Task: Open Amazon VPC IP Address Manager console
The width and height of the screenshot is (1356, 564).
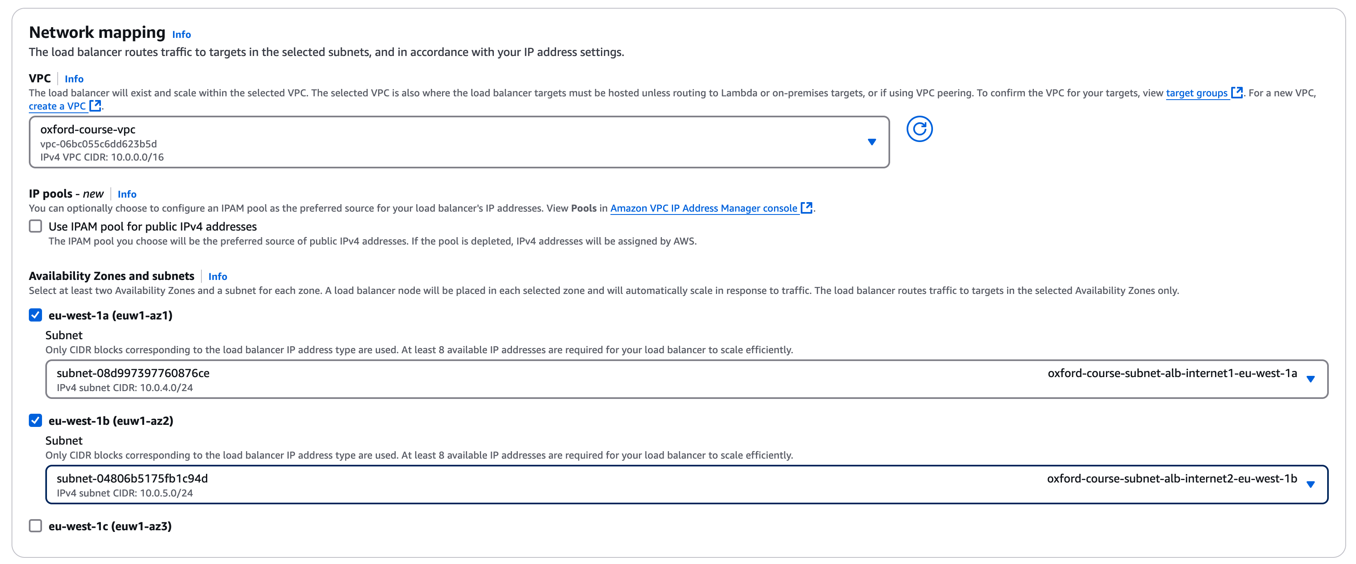Action: [x=703, y=208]
